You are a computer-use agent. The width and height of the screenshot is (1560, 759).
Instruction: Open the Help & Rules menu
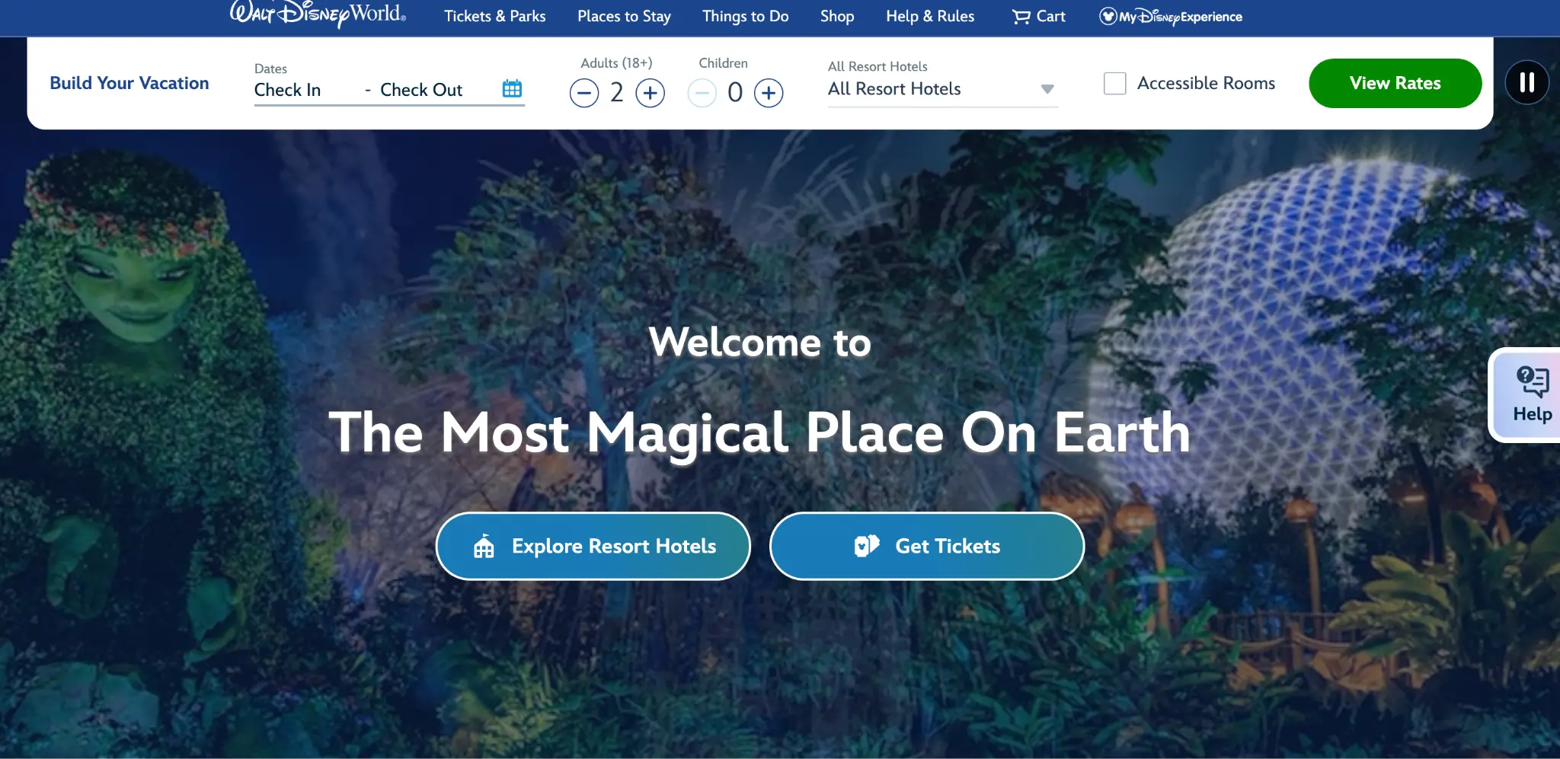930,16
